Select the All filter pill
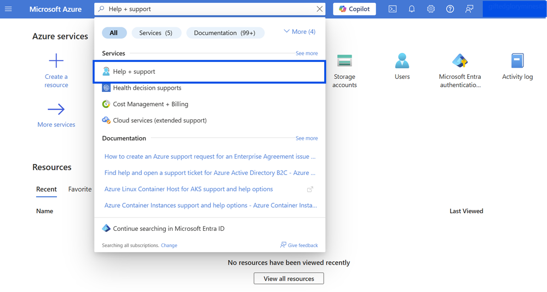547x292 pixels. coord(114,33)
